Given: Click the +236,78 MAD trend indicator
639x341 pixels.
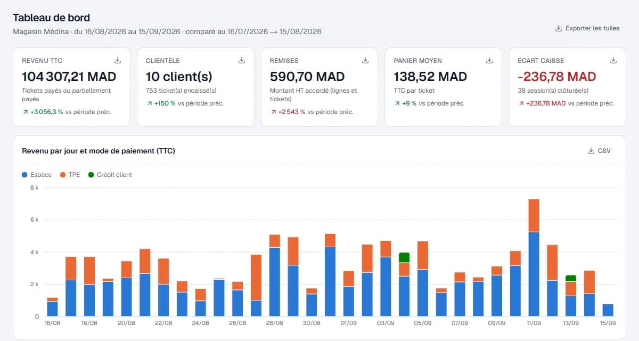Looking at the screenshot, I should click(542, 103).
